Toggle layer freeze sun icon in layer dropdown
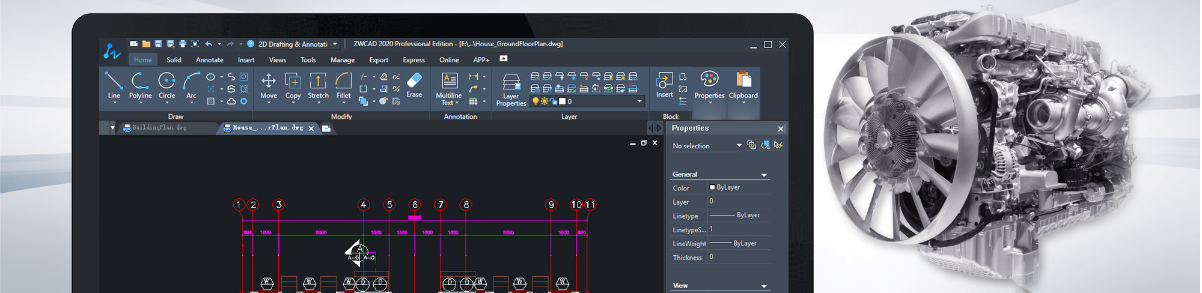The width and height of the screenshot is (1202, 293). click(x=544, y=101)
